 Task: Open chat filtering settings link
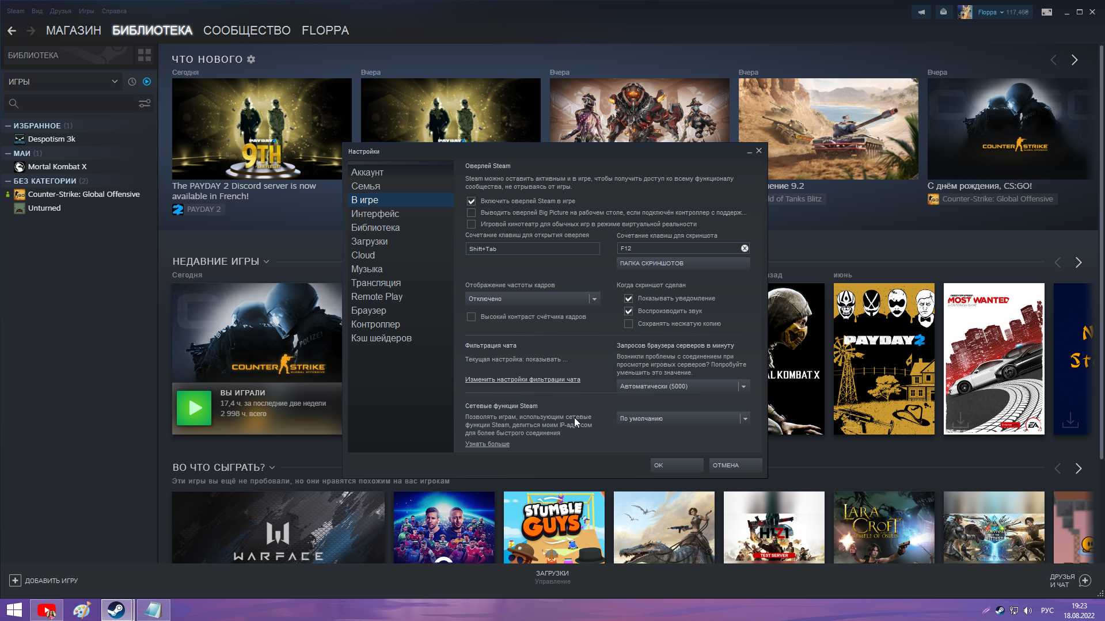pos(522,379)
